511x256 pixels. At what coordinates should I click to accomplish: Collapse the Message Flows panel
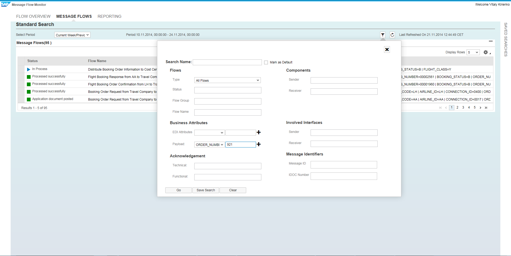(x=491, y=41)
